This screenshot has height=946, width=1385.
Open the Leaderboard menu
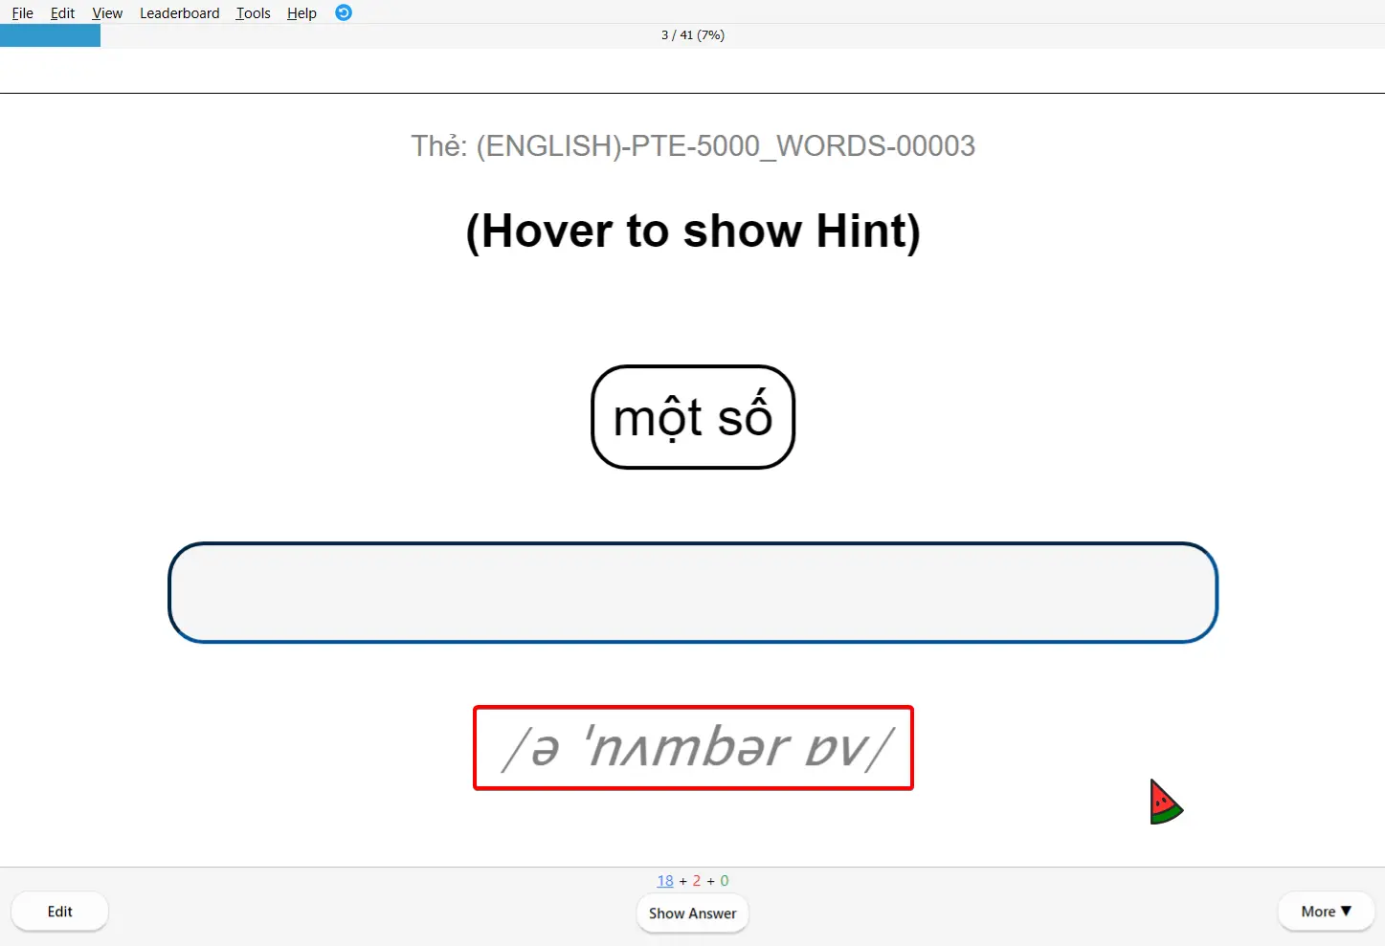(179, 12)
